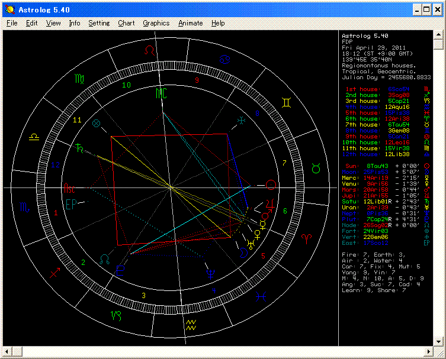The height and width of the screenshot is (359, 446).
Task: Select the Virgo symbol on the outer ring
Action: click(x=79, y=78)
